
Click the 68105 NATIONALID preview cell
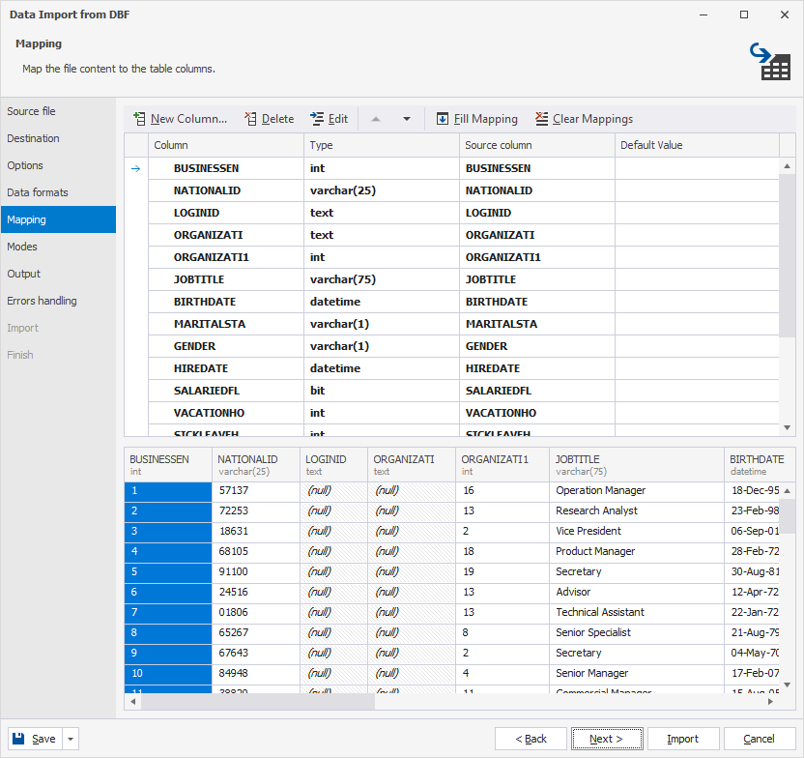pos(256,552)
